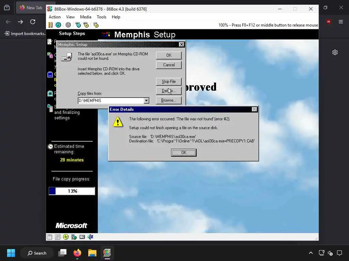
Task: Click the Skip File button
Action: [169, 82]
